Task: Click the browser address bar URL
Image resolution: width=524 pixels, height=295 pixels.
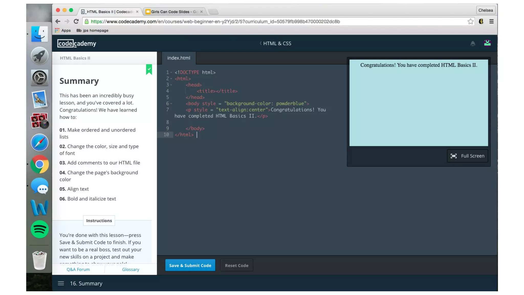Action: pyautogui.click(x=215, y=22)
